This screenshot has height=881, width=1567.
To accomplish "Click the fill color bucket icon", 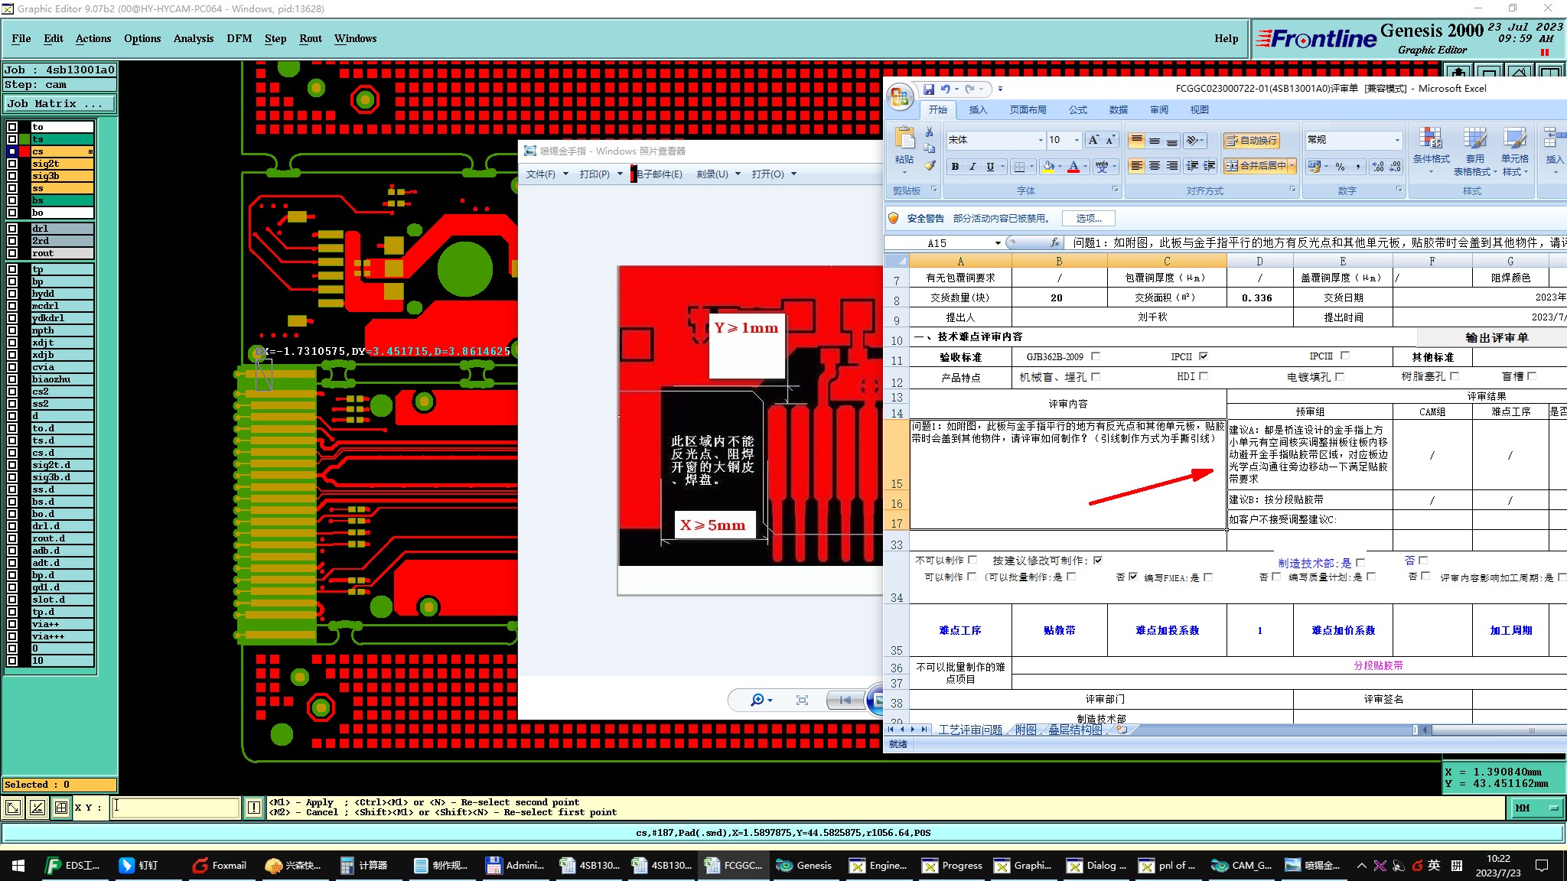I will [x=1049, y=166].
